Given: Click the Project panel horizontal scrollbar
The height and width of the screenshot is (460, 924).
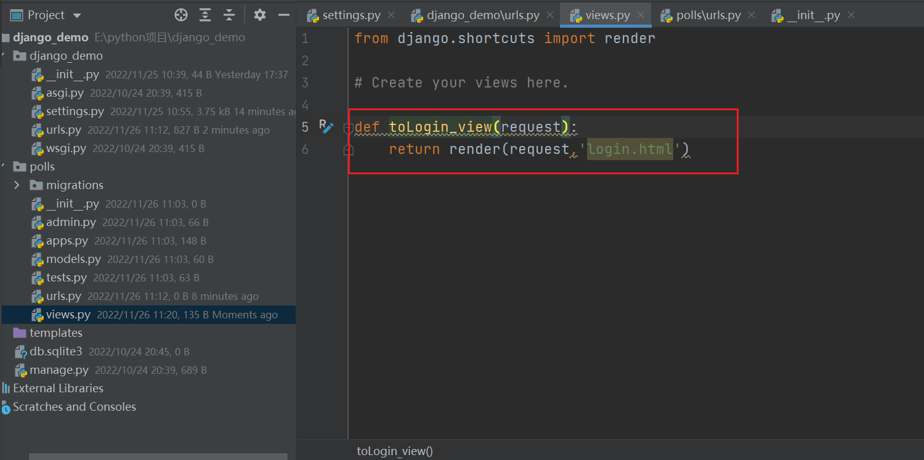Looking at the screenshot, I should [158, 457].
